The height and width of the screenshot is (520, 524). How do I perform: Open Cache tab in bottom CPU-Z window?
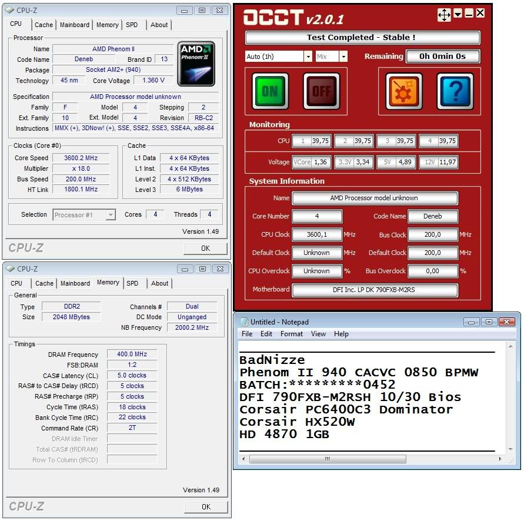click(44, 283)
